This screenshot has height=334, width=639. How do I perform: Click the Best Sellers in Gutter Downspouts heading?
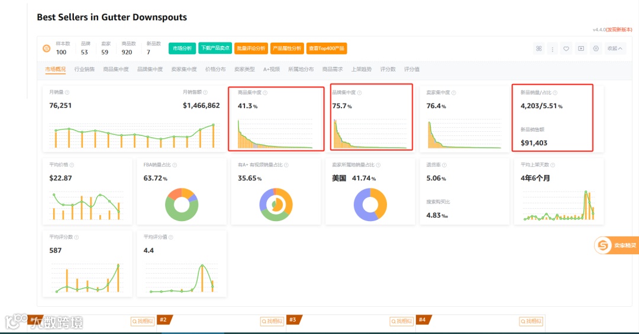coord(112,17)
